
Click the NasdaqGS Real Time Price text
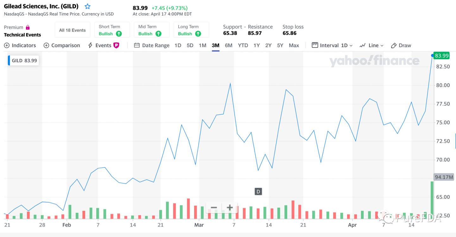coord(59,14)
